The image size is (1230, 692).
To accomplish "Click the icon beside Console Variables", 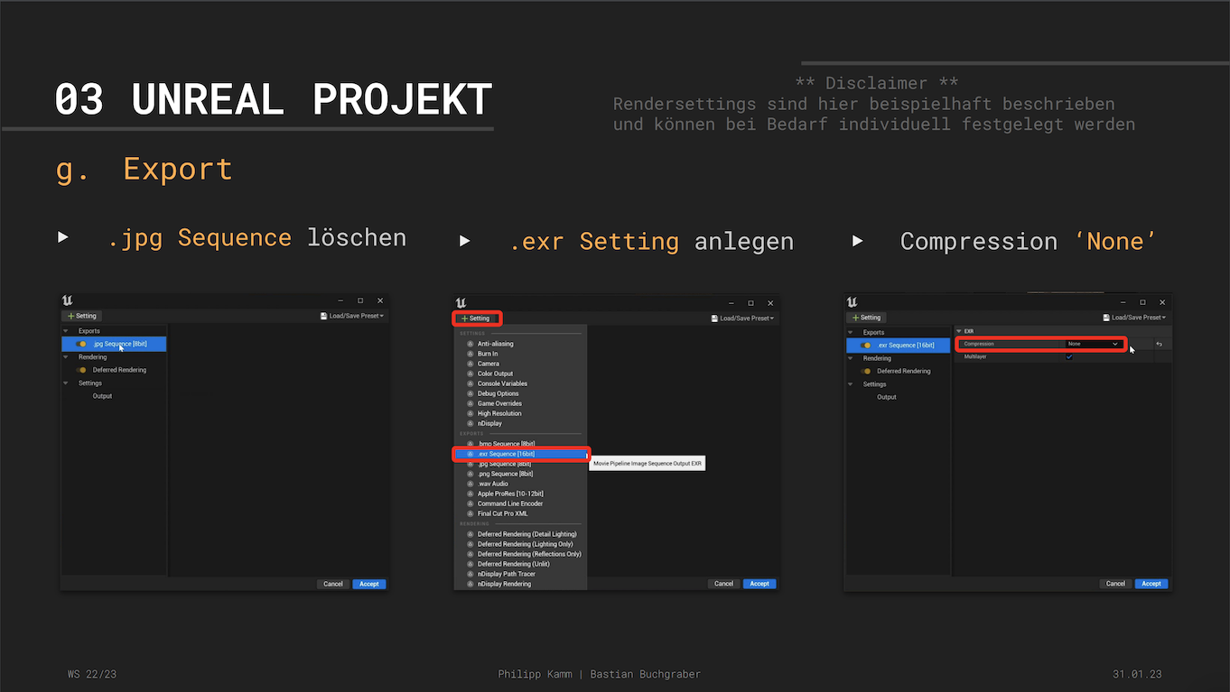I will click(471, 383).
